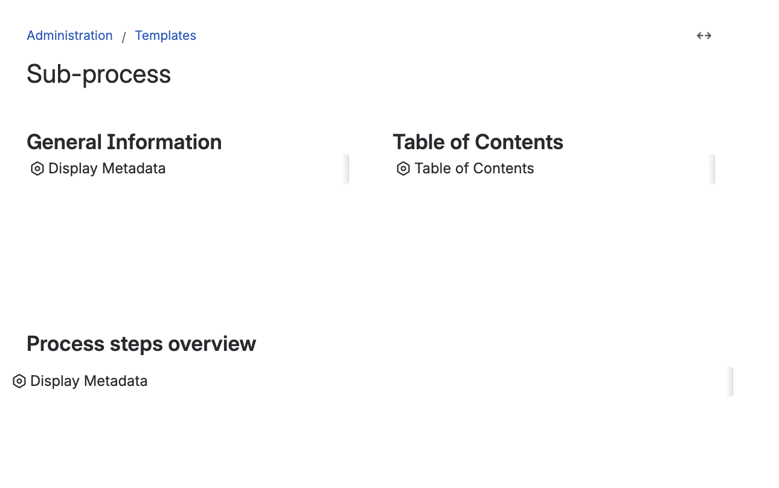Click Display Metadata icon under Process steps overview
The image size is (779, 488).
19,382
